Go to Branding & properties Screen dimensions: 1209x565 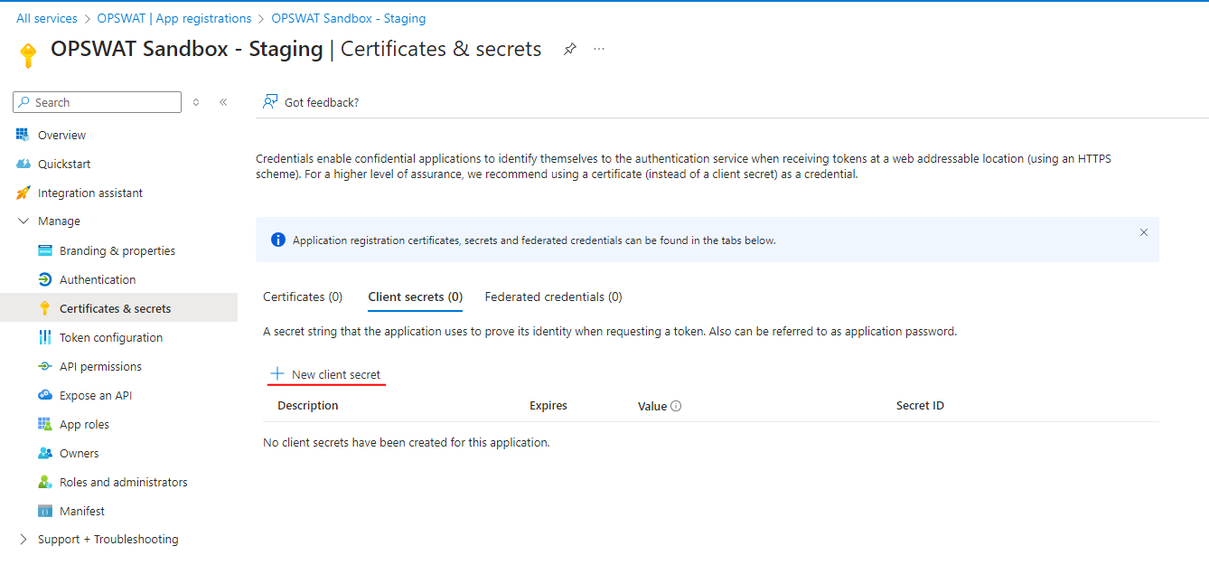[118, 250]
